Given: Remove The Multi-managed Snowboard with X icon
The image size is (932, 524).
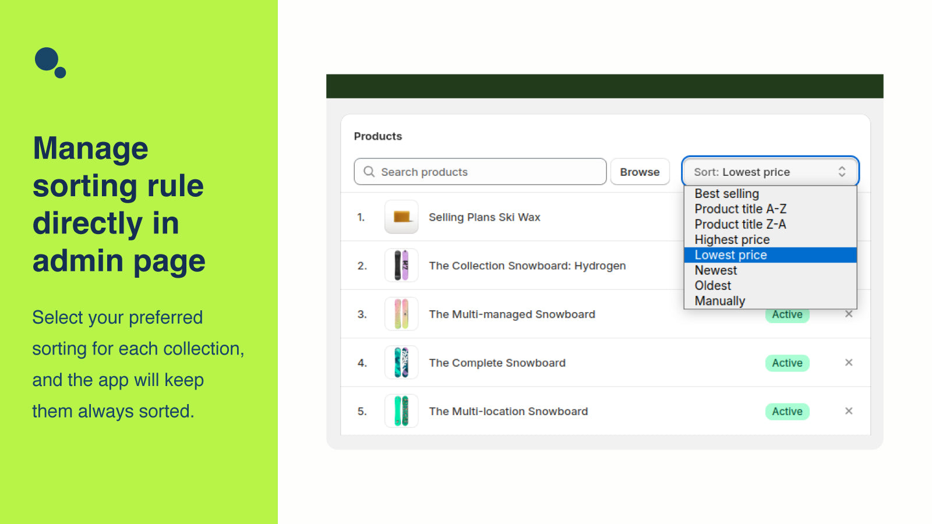Looking at the screenshot, I should click(848, 314).
